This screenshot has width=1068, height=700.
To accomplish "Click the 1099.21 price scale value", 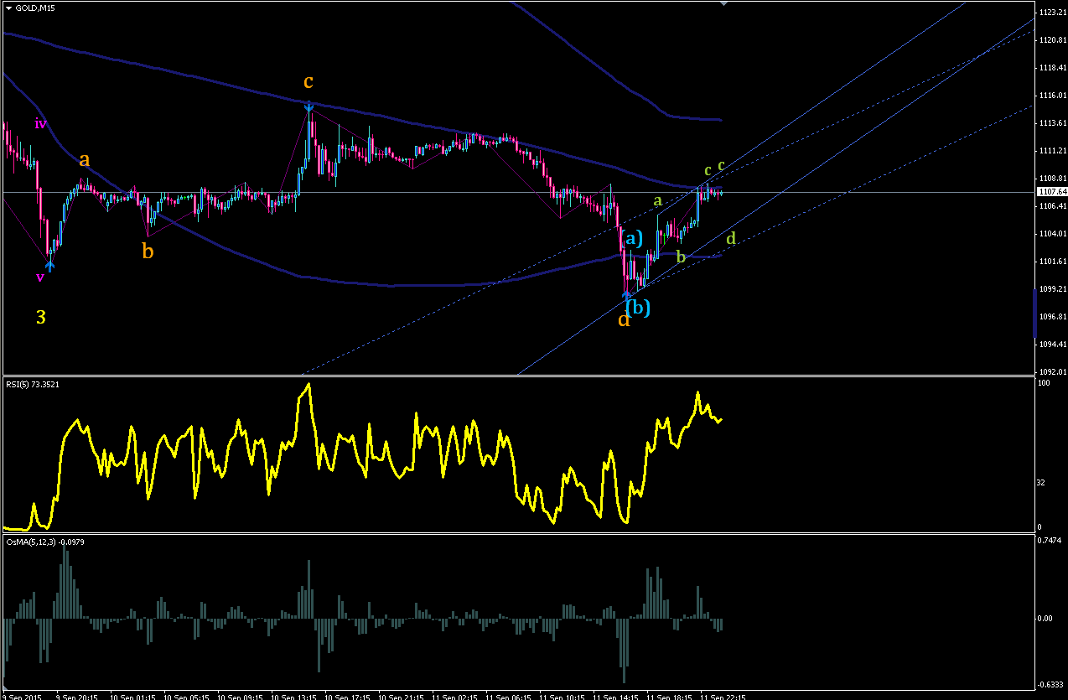I will point(1052,289).
